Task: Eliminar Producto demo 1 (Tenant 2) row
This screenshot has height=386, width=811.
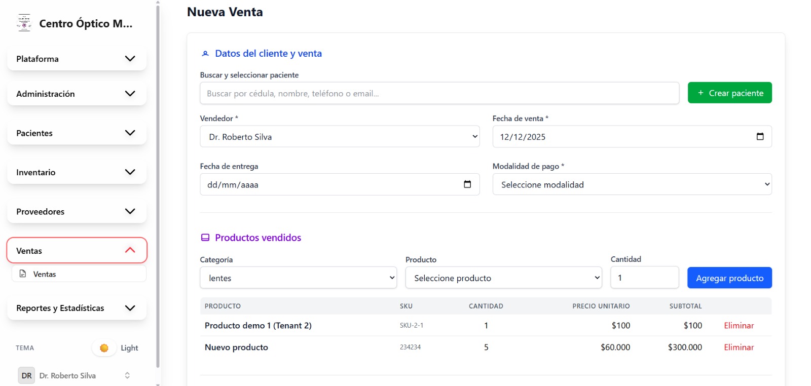Action: coord(739,325)
